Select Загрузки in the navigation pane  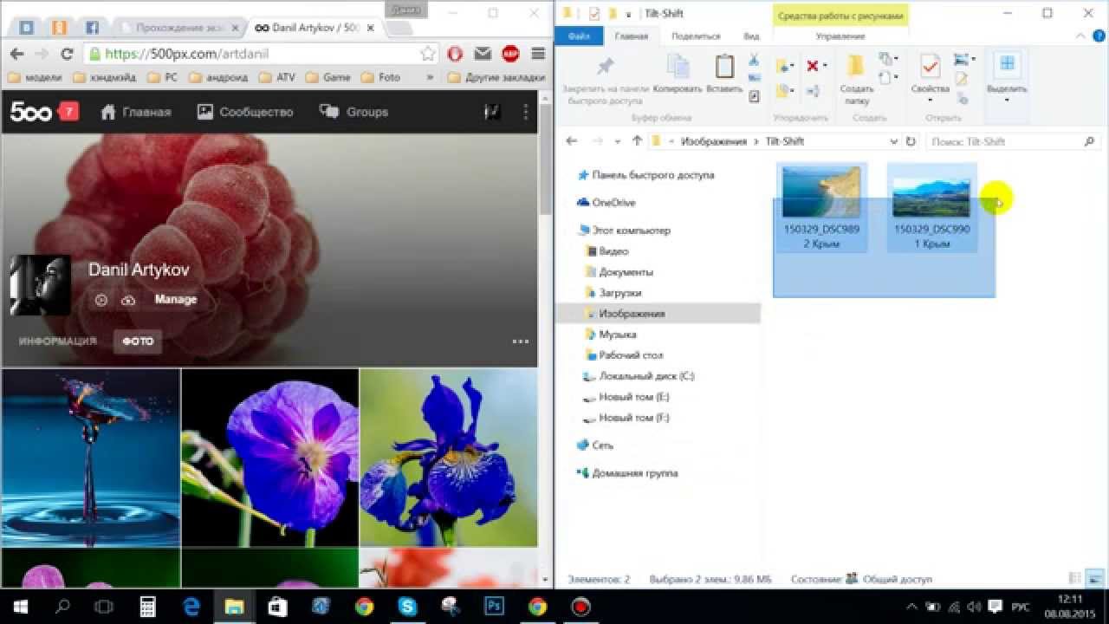[619, 293]
